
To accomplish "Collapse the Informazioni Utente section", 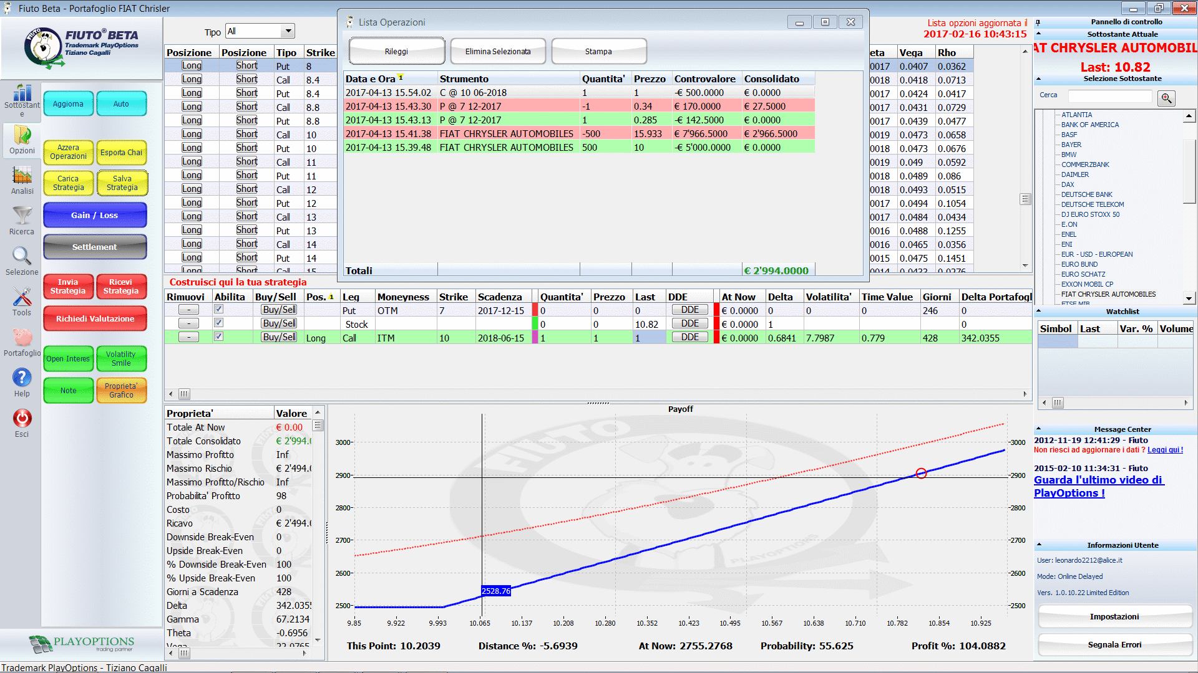I will tap(1038, 545).
